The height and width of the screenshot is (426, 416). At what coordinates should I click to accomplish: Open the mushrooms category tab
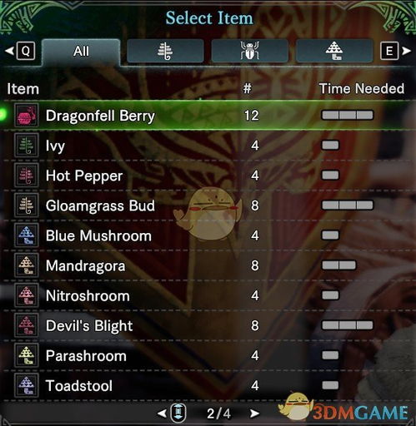click(334, 51)
